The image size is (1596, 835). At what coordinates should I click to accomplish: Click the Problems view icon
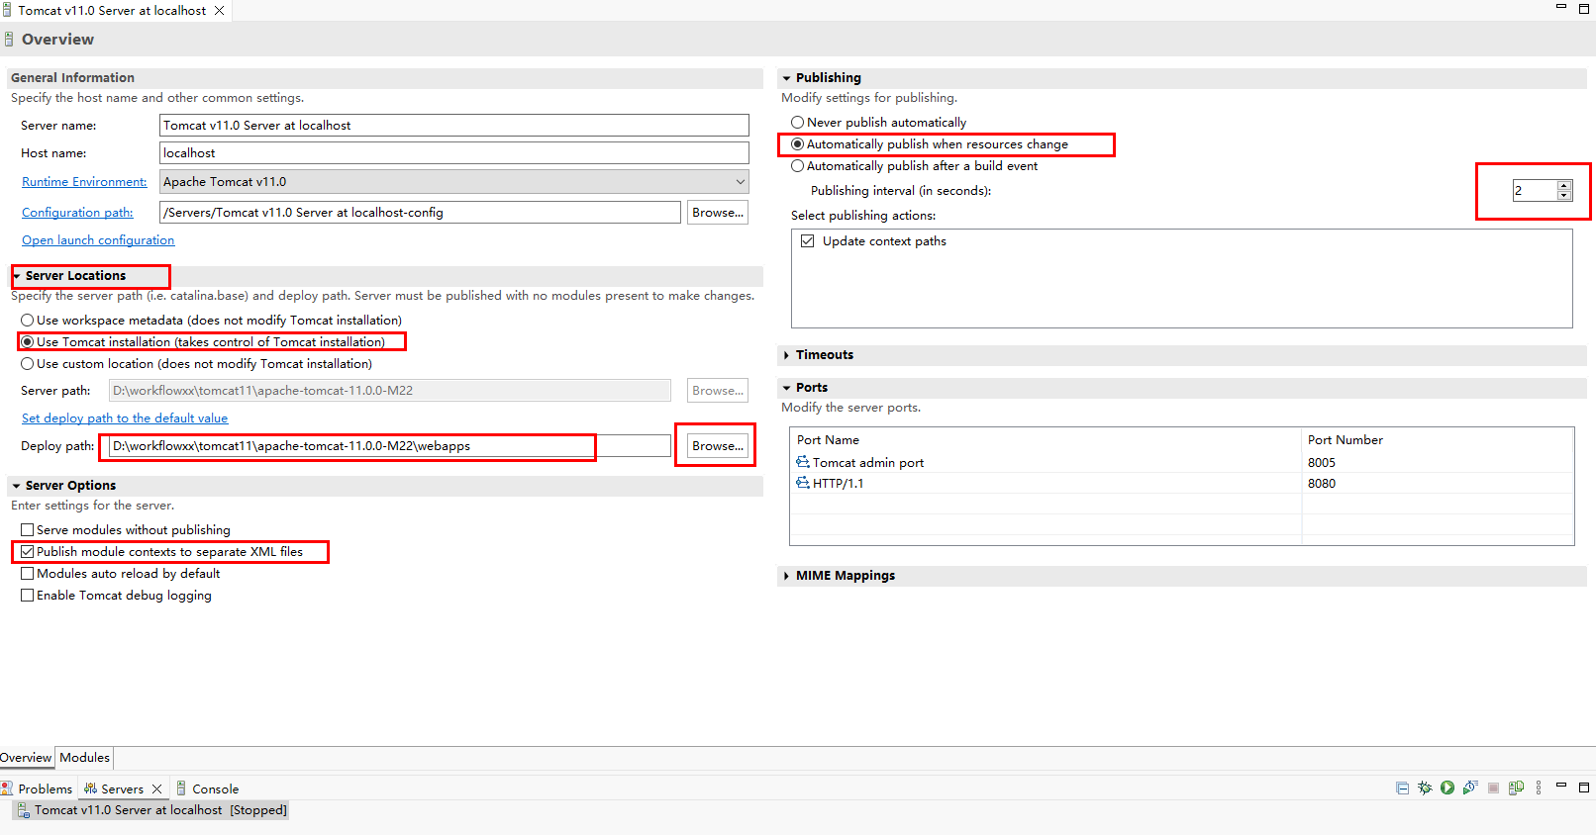pyautogui.click(x=7, y=789)
